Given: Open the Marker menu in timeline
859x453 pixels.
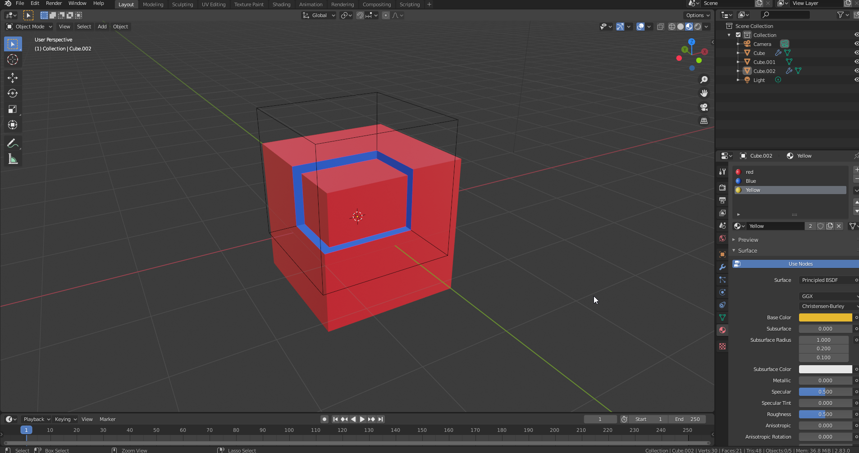Looking at the screenshot, I should [x=107, y=419].
